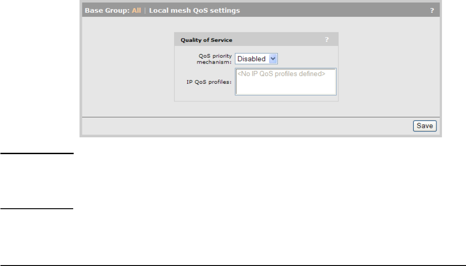This screenshot has height=266, width=466.
Task: Click the IP QoS profiles label
Action: pyautogui.click(x=209, y=82)
